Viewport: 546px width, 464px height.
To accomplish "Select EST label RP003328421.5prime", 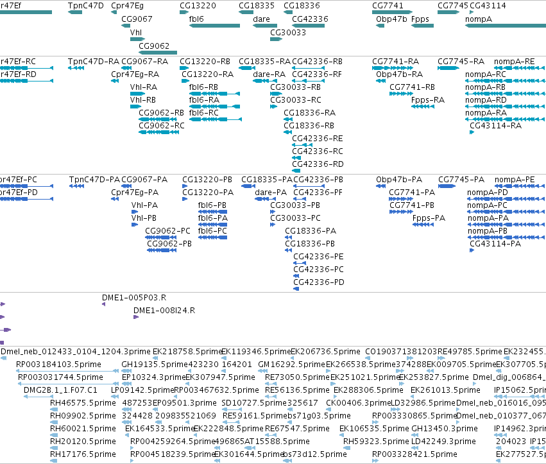I will 414,454.
